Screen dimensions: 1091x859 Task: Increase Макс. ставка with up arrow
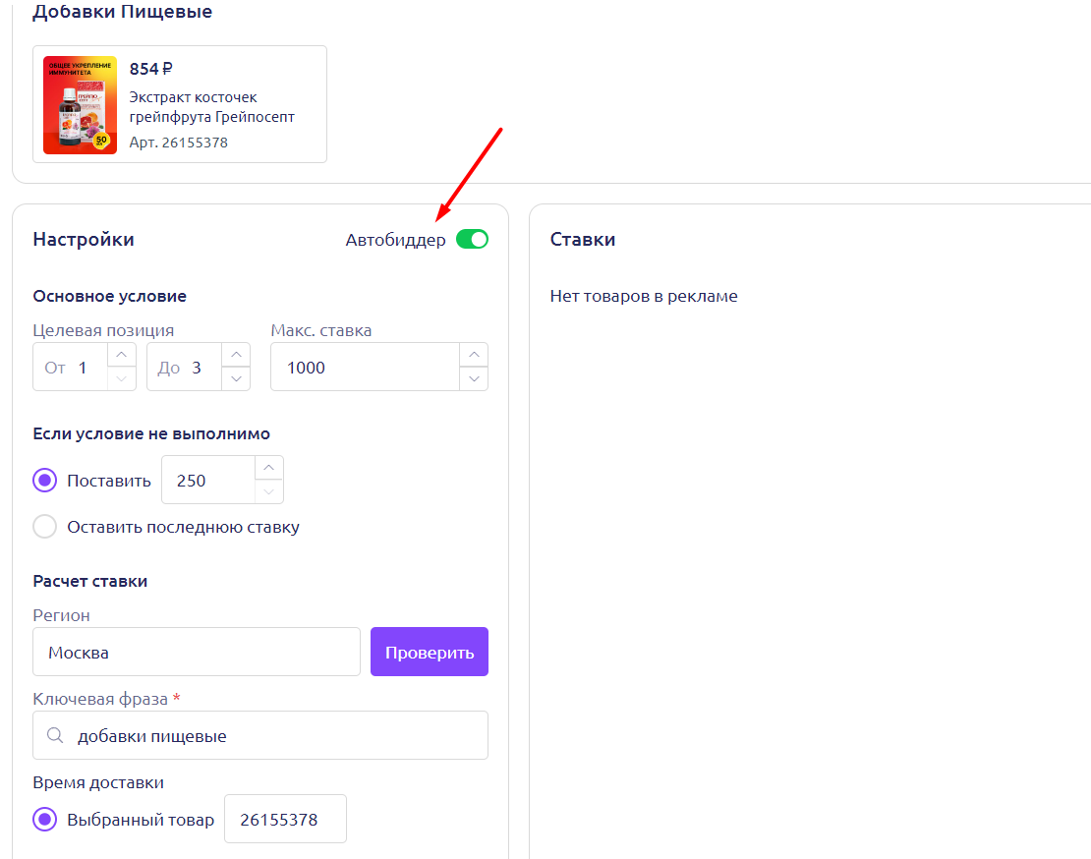(474, 355)
